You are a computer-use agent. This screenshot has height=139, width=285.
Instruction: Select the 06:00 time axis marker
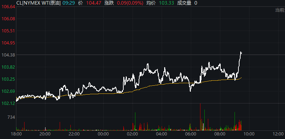coord(191,134)
